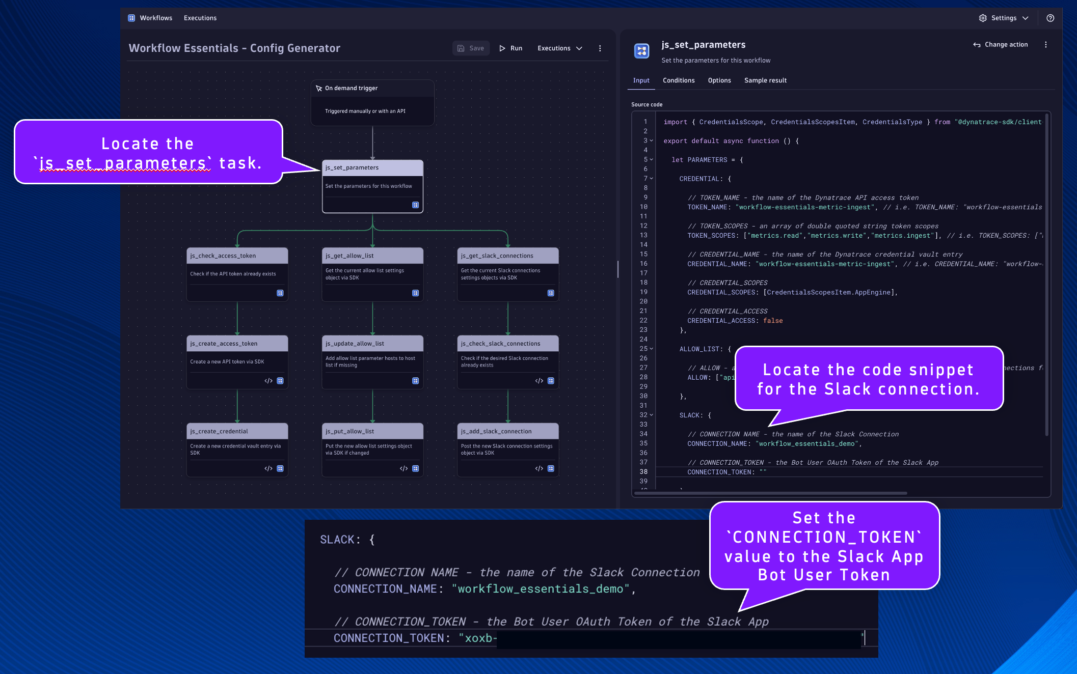The height and width of the screenshot is (674, 1077).
Task: Click the app icon on js_set_parameters node
Action: coord(415,205)
